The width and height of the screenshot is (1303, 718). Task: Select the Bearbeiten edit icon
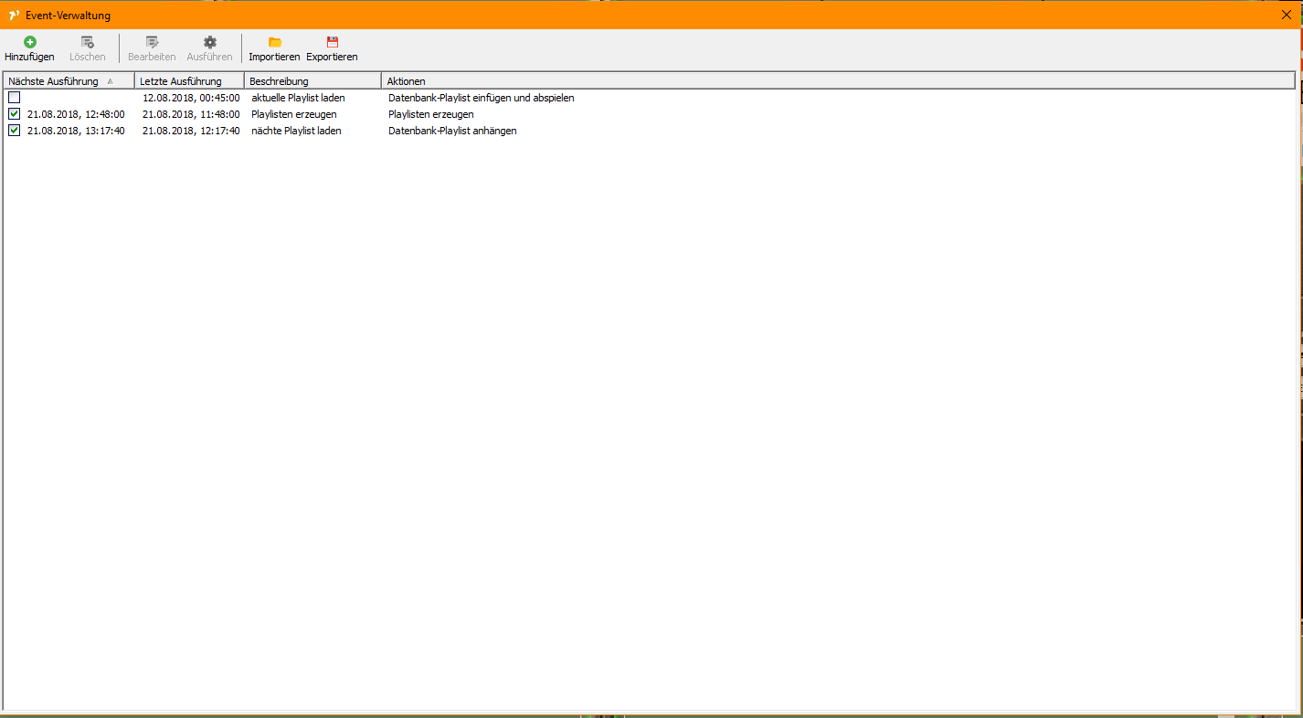click(x=151, y=40)
